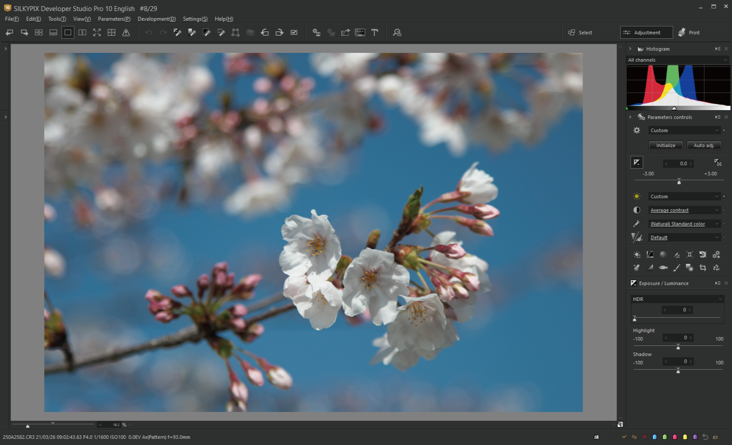Image resolution: width=732 pixels, height=445 pixels.
Task: Open monitor display settings icon
Action: (360, 33)
